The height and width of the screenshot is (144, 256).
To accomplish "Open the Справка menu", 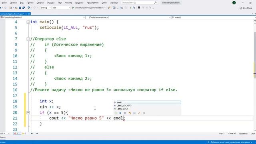I will [x=114, y=3].
